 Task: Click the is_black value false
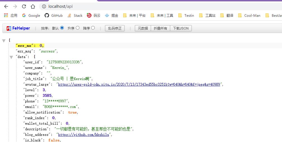[x=54, y=140]
